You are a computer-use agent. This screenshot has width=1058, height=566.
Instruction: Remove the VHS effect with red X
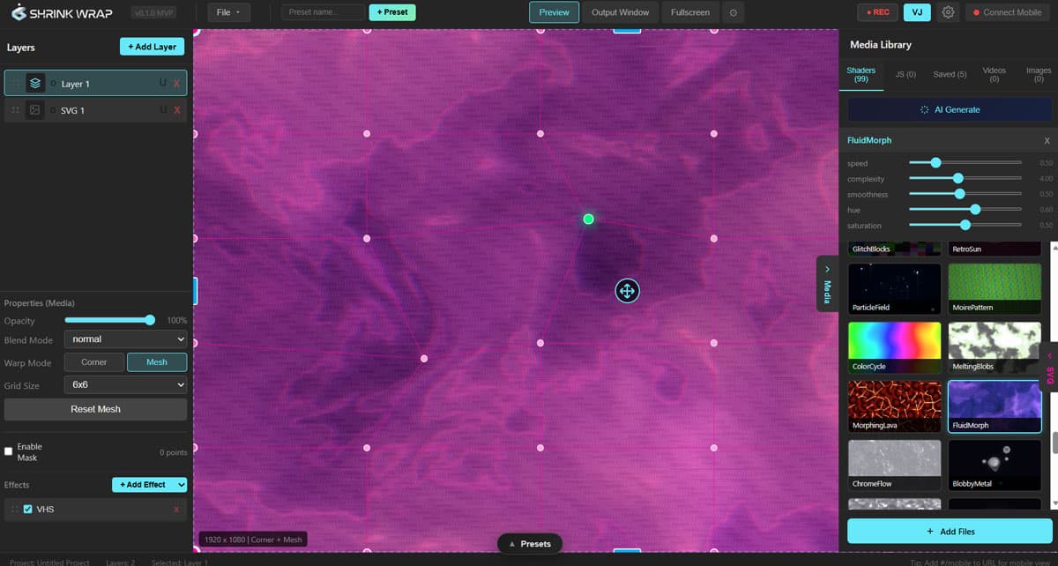176,510
